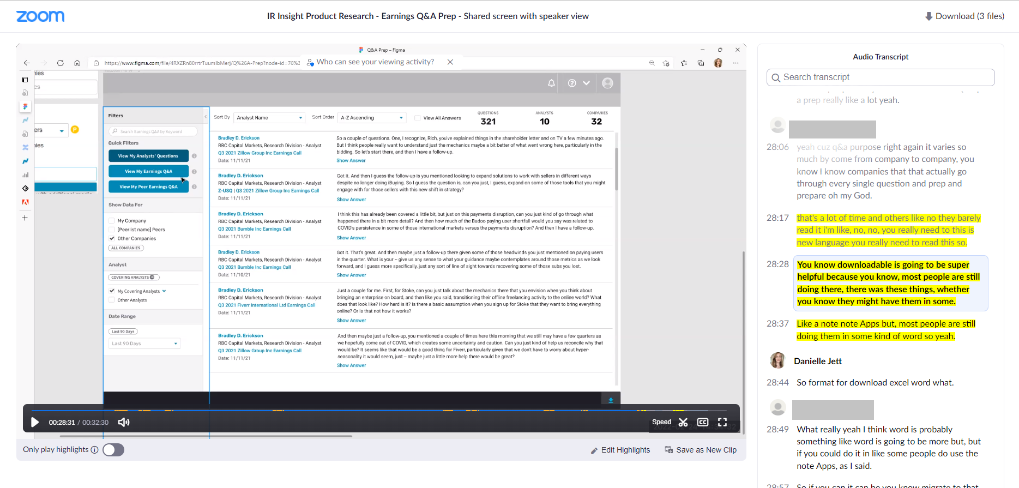Toggle closed captions CC icon
This screenshot has width=1019, height=488.
click(x=703, y=422)
